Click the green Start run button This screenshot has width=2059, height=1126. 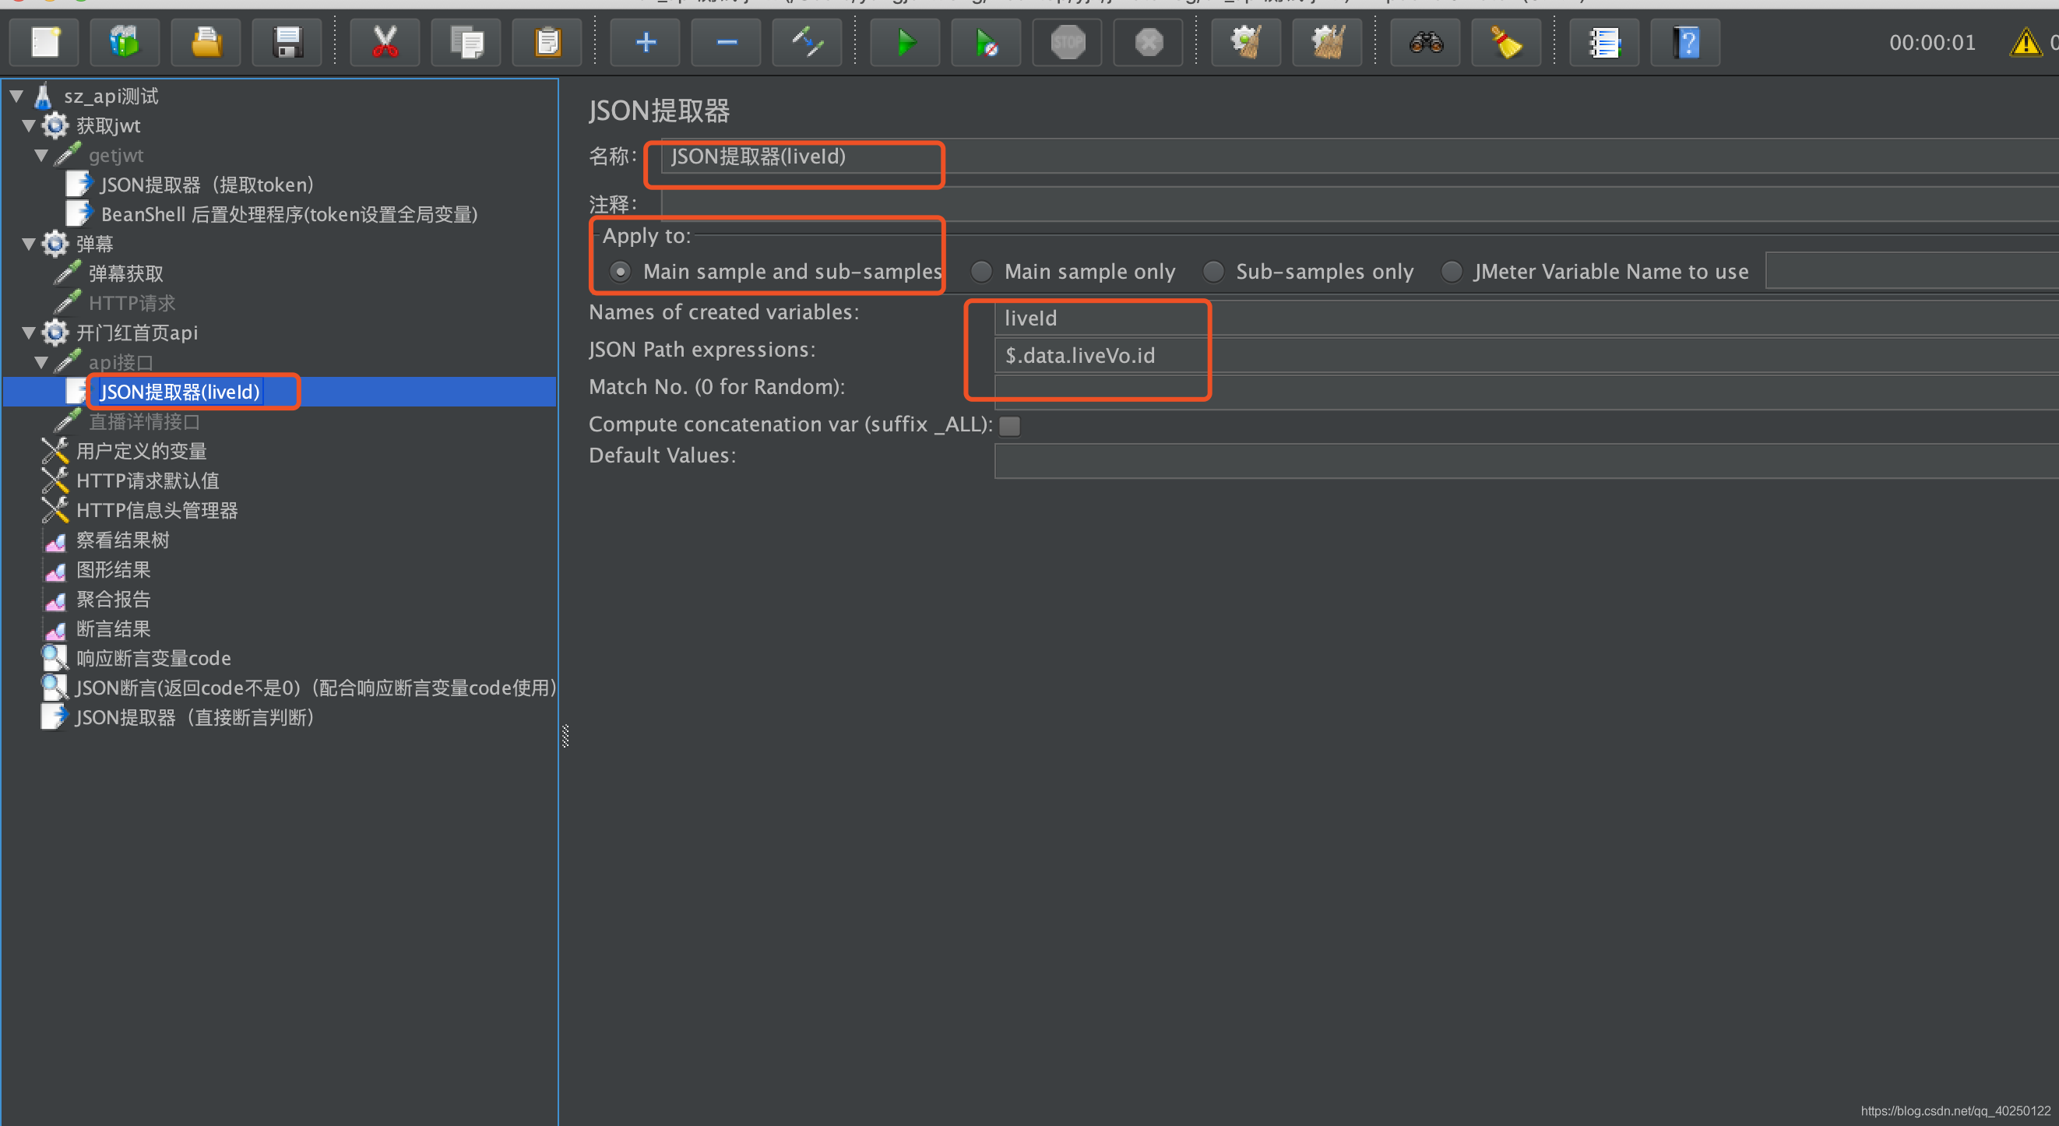pos(905,42)
